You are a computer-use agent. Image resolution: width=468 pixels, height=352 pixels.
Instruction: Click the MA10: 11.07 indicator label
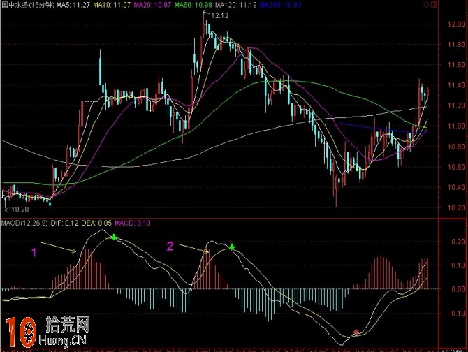coord(112,5)
